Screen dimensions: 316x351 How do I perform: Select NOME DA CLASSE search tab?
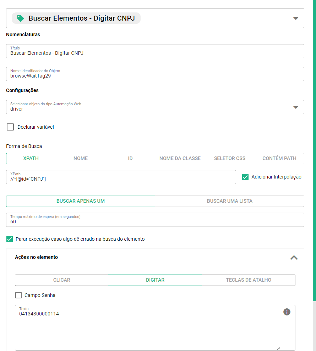pyautogui.click(x=180, y=159)
